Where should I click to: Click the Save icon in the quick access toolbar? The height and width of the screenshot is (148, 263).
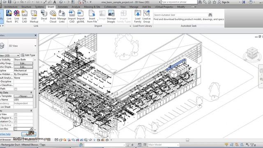(x=10, y=2)
